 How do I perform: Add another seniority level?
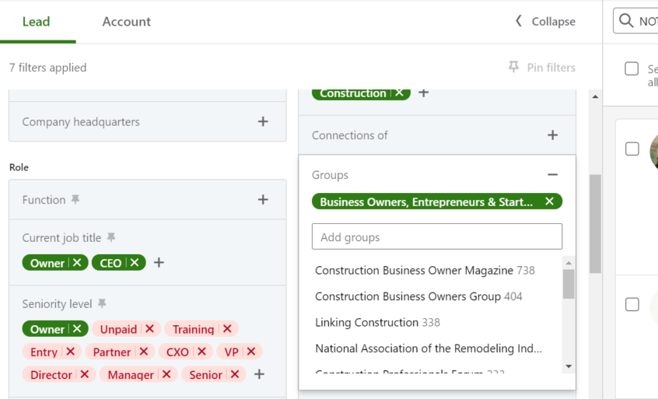pyautogui.click(x=259, y=374)
